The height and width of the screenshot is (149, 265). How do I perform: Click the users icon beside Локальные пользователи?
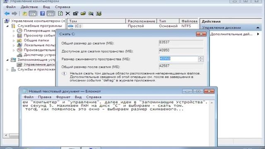coord(19,45)
